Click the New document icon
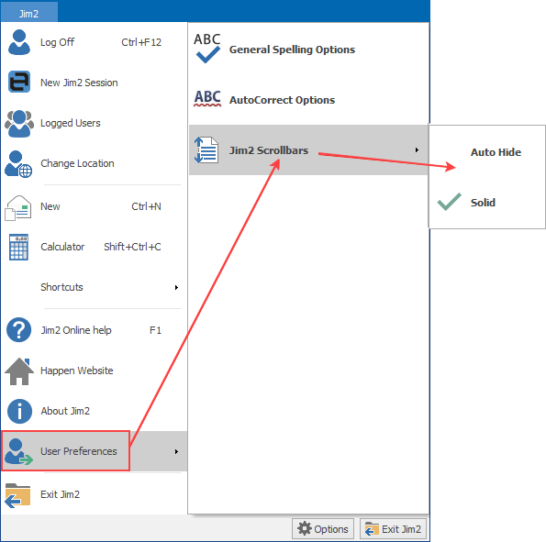The image size is (546, 542). 17,208
